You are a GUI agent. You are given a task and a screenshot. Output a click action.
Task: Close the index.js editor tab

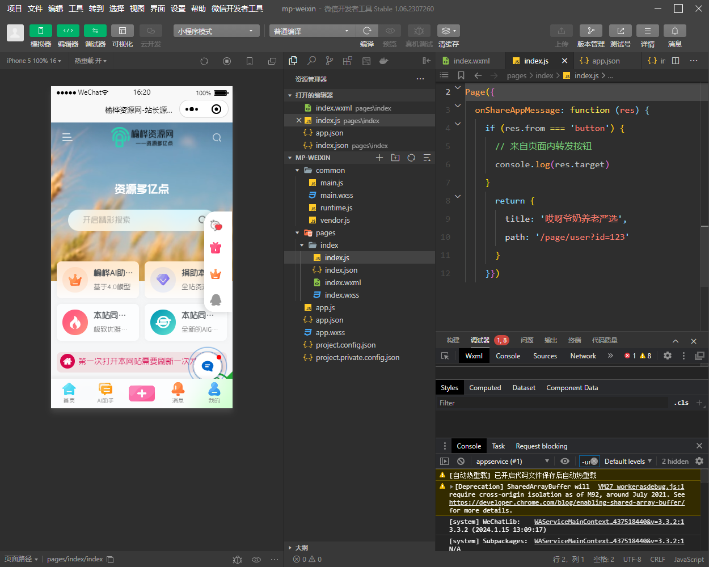564,61
